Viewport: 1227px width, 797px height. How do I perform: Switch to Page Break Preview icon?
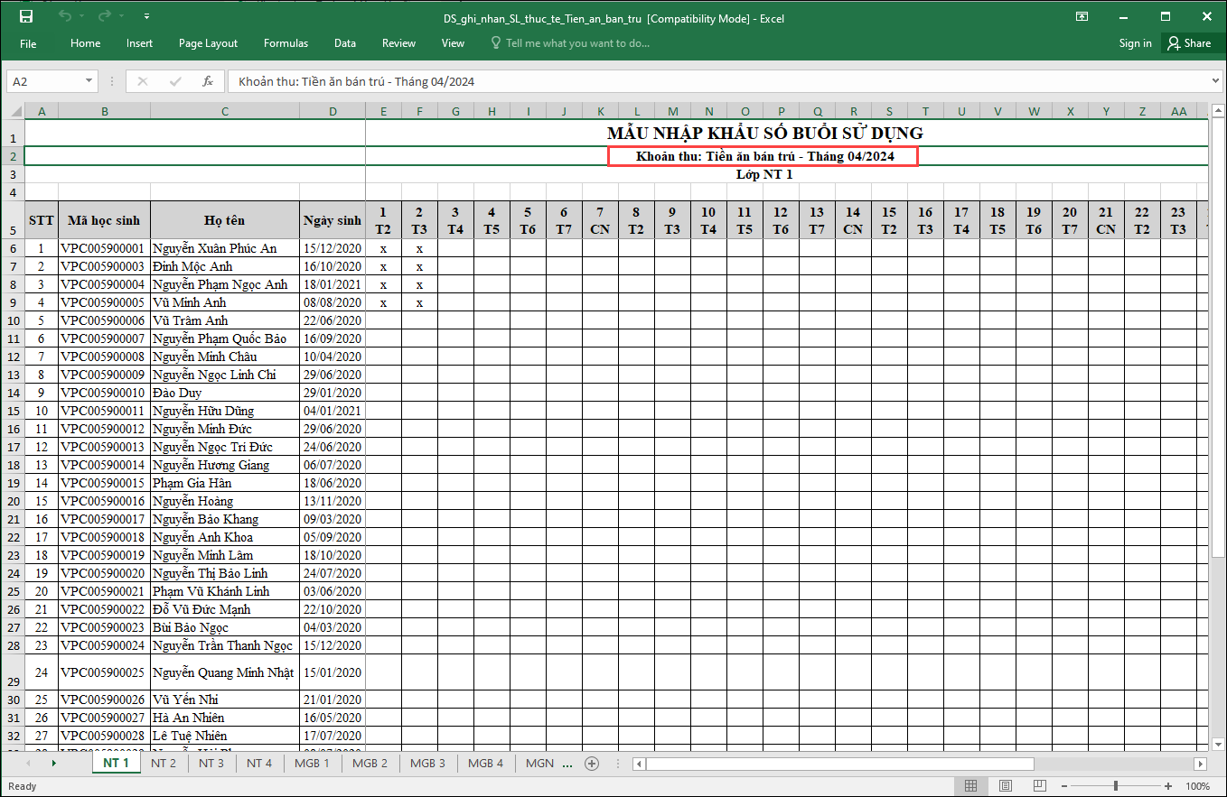(x=1039, y=786)
